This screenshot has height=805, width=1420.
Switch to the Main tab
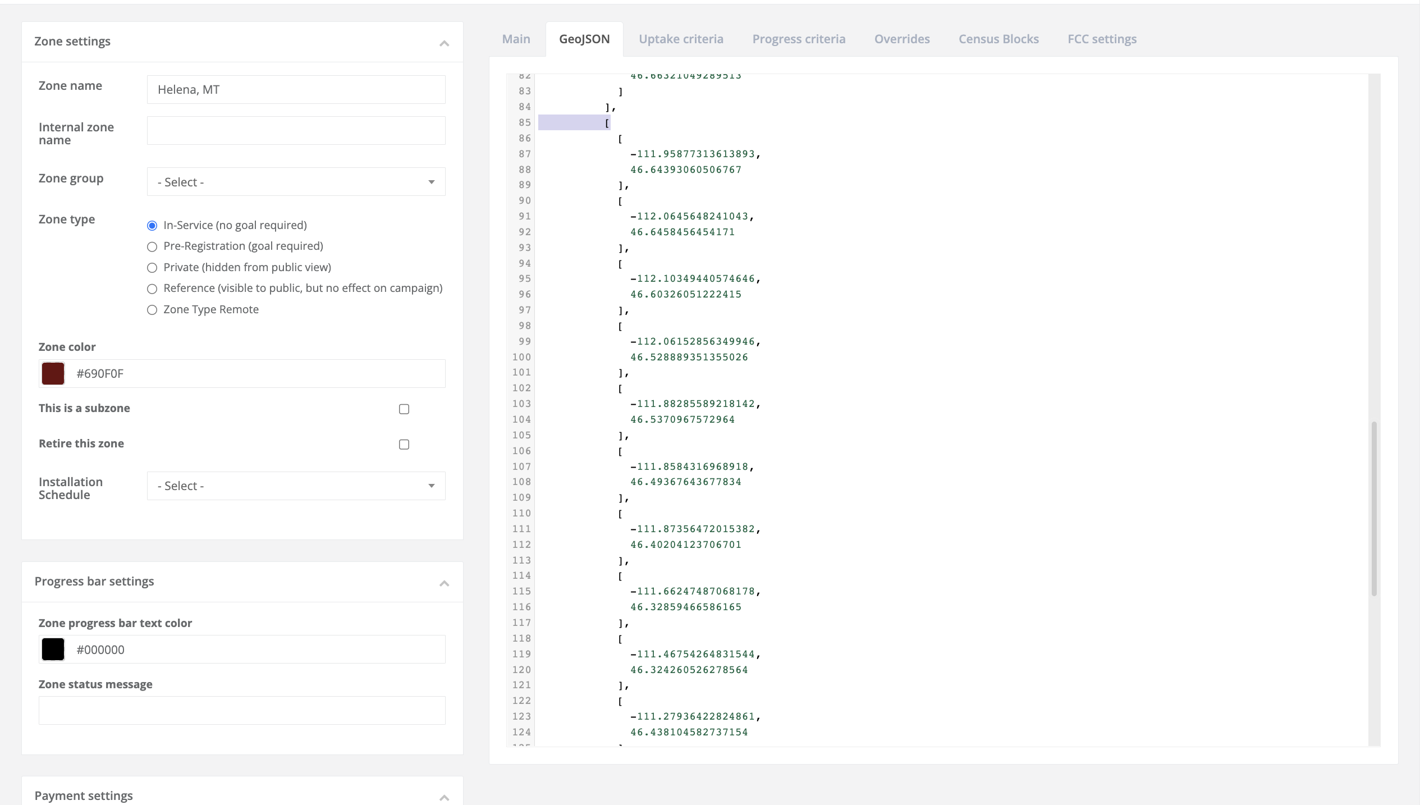pyautogui.click(x=515, y=39)
